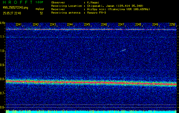
Task: Click the 2244 time marker
Action: 70,25
